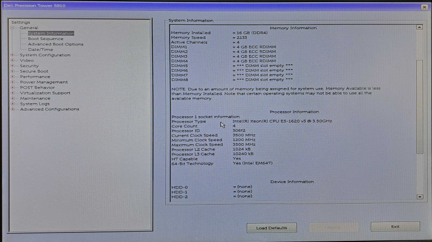Close the Dell Precision Tower 5810 window
Viewport: 432px width, 242px height.
point(424,7)
